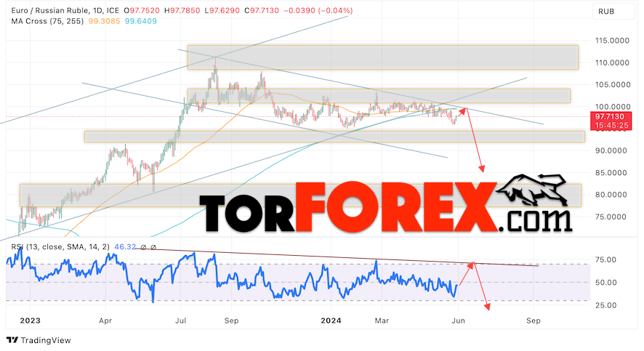Click the Jul label on time axis
Screen dimensions: 644x351
[x=181, y=320]
